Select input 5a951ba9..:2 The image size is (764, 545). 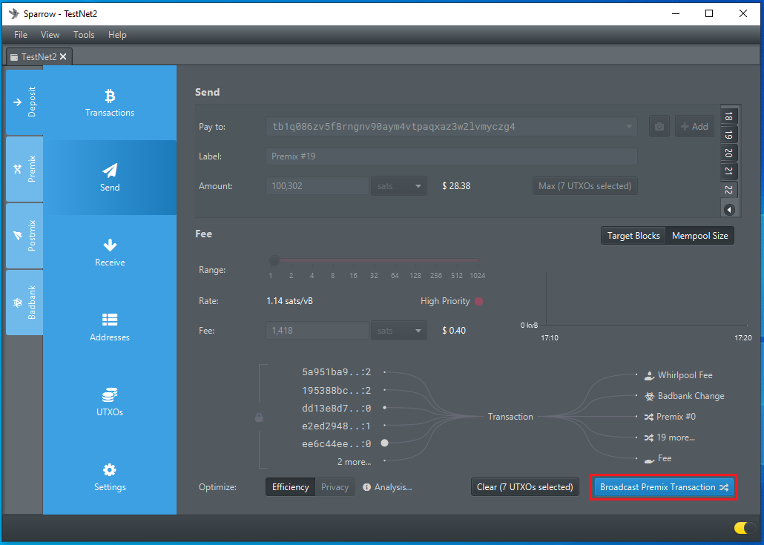[336, 372]
